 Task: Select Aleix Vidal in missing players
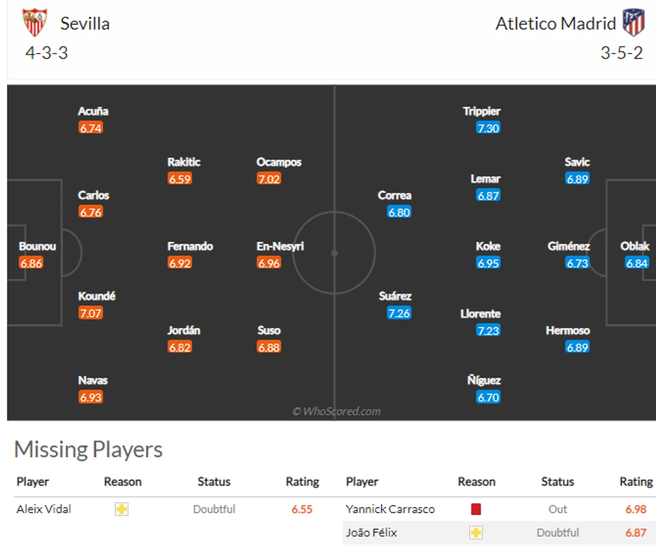[44, 509]
